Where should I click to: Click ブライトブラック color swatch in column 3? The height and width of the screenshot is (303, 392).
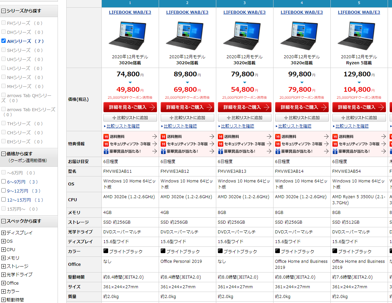tap(220, 250)
